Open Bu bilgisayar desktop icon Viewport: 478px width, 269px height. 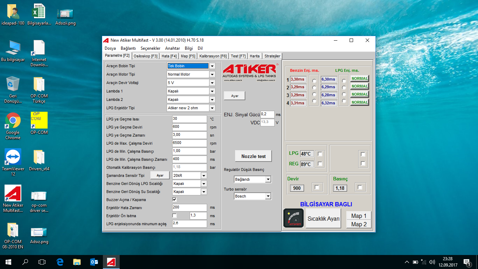(13, 51)
